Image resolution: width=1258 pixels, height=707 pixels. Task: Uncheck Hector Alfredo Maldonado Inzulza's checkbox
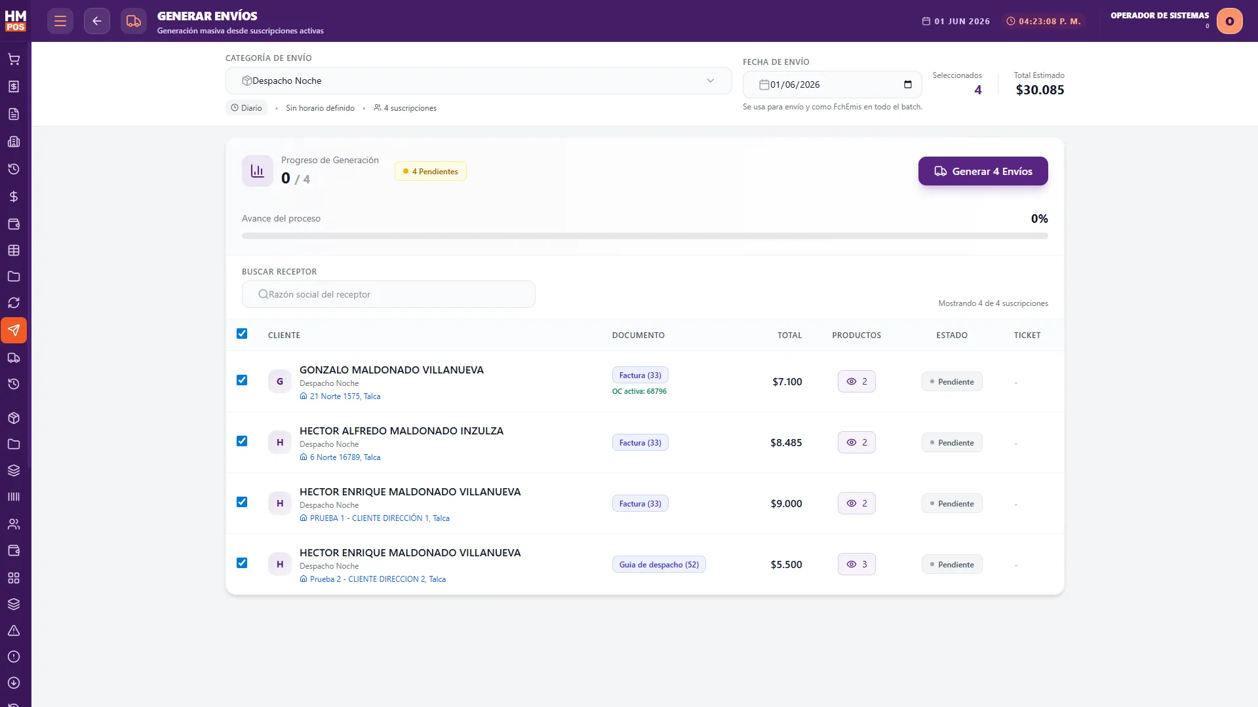[x=242, y=441]
